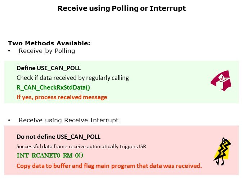Select the "Two Methods Available:" heading
This screenshot has width=243, height=182.
click(x=49, y=43)
